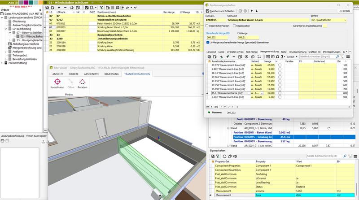Select the Koordinaten transformation tool
The image size is (359, 200).
(57, 83)
